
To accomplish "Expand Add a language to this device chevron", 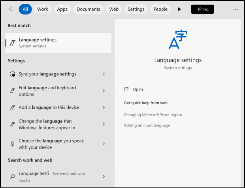I will [104, 107].
